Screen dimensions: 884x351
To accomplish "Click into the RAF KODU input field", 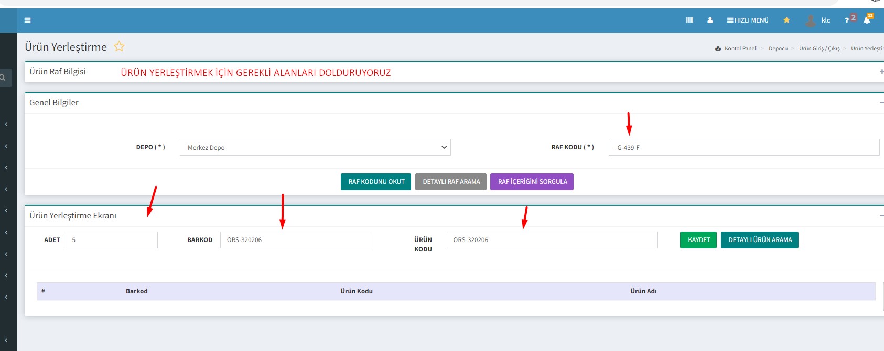I will (743, 147).
